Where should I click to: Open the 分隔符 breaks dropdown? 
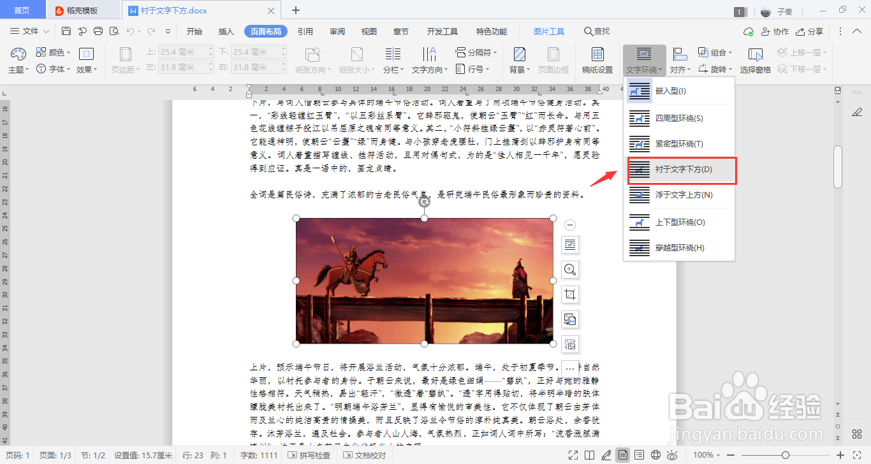point(477,52)
